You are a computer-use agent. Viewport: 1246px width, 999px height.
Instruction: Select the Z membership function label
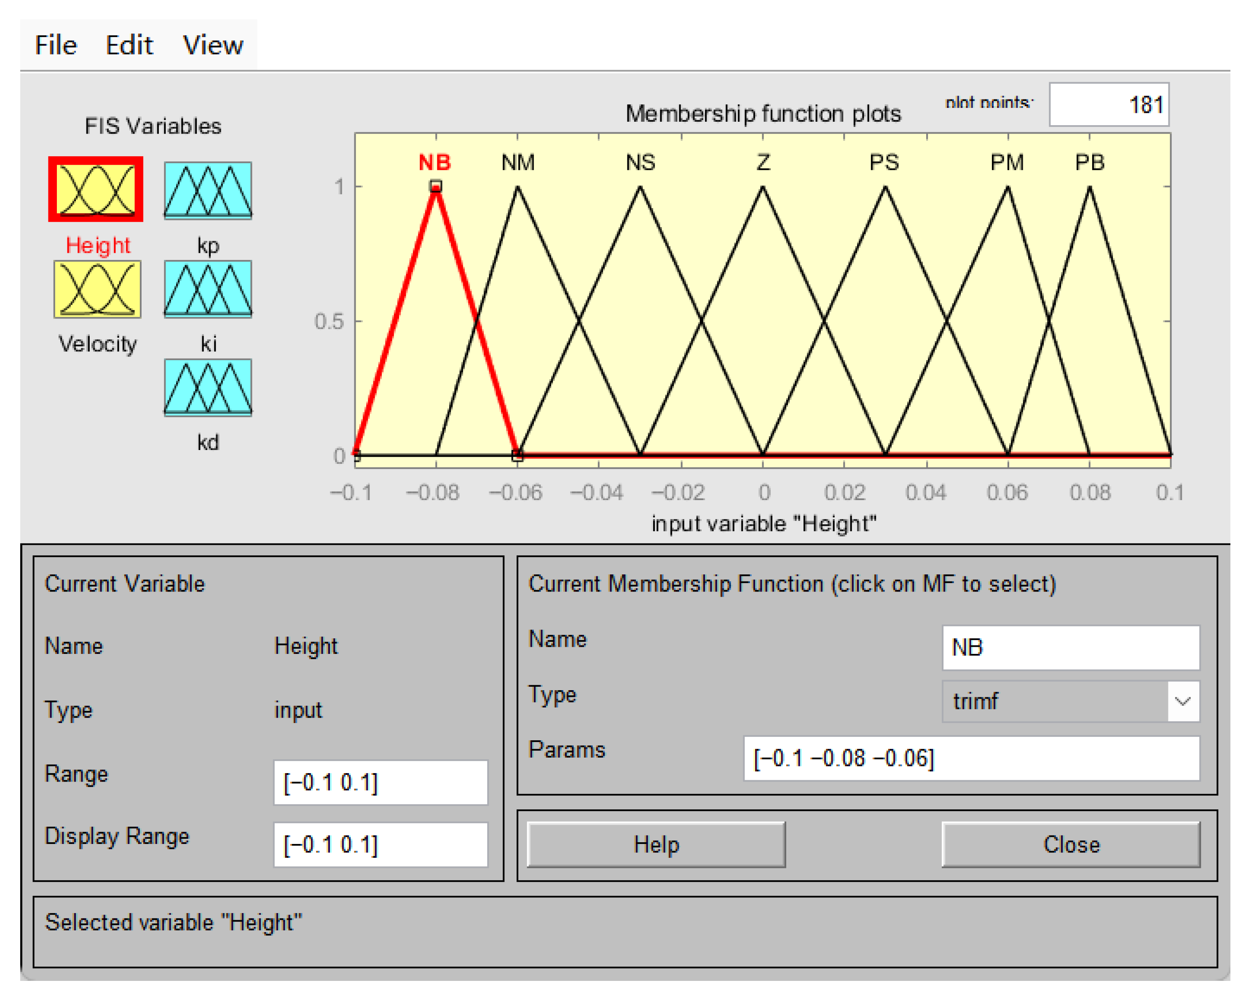(763, 162)
